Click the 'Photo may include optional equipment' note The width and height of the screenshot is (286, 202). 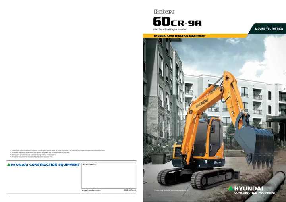(171, 190)
